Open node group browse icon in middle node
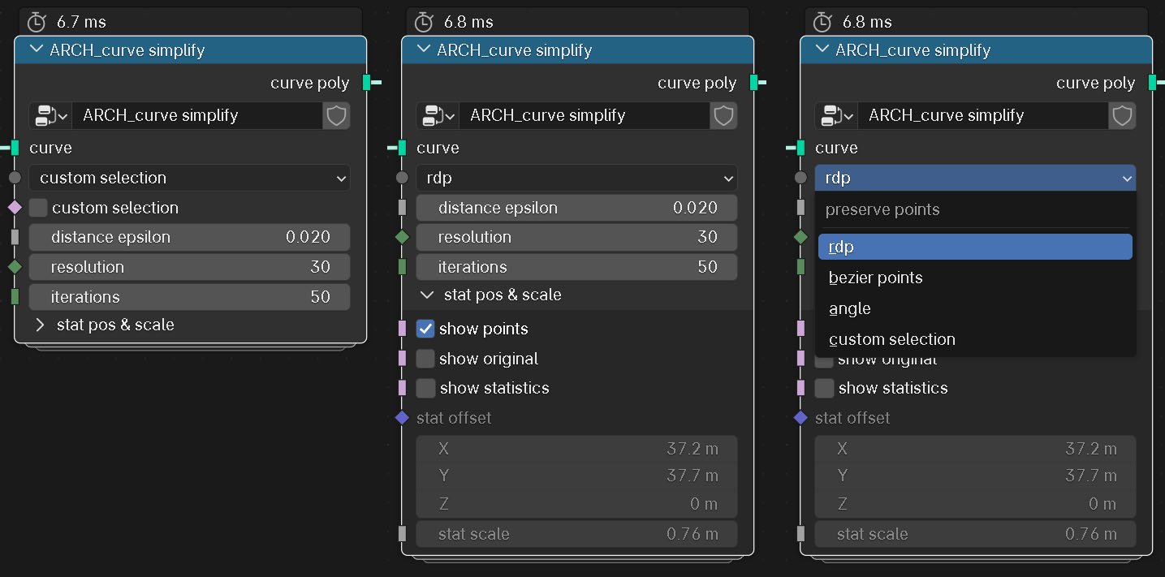Viewport: 1165px width, 577px height. pos(438,115)
